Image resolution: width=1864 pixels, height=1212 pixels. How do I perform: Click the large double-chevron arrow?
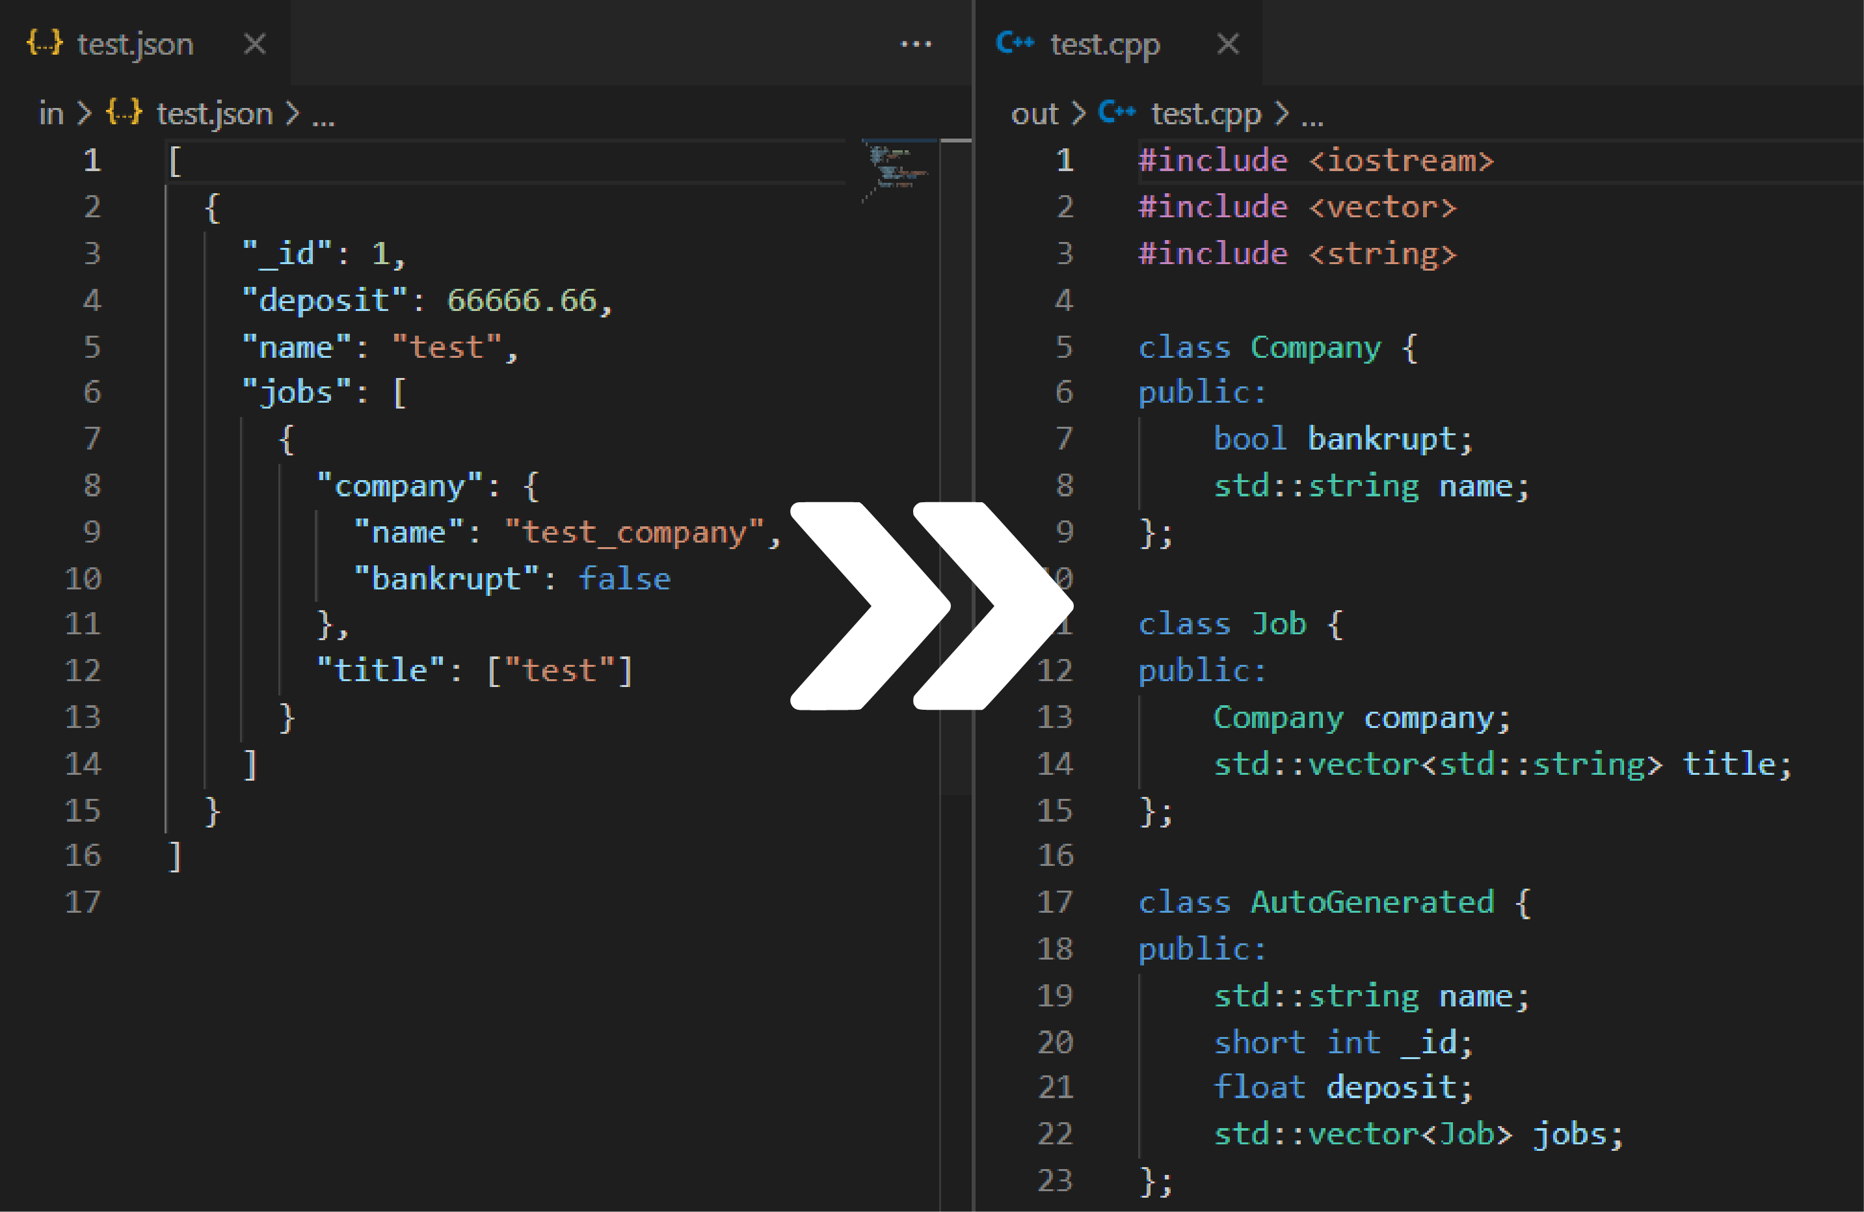[931, 606]
